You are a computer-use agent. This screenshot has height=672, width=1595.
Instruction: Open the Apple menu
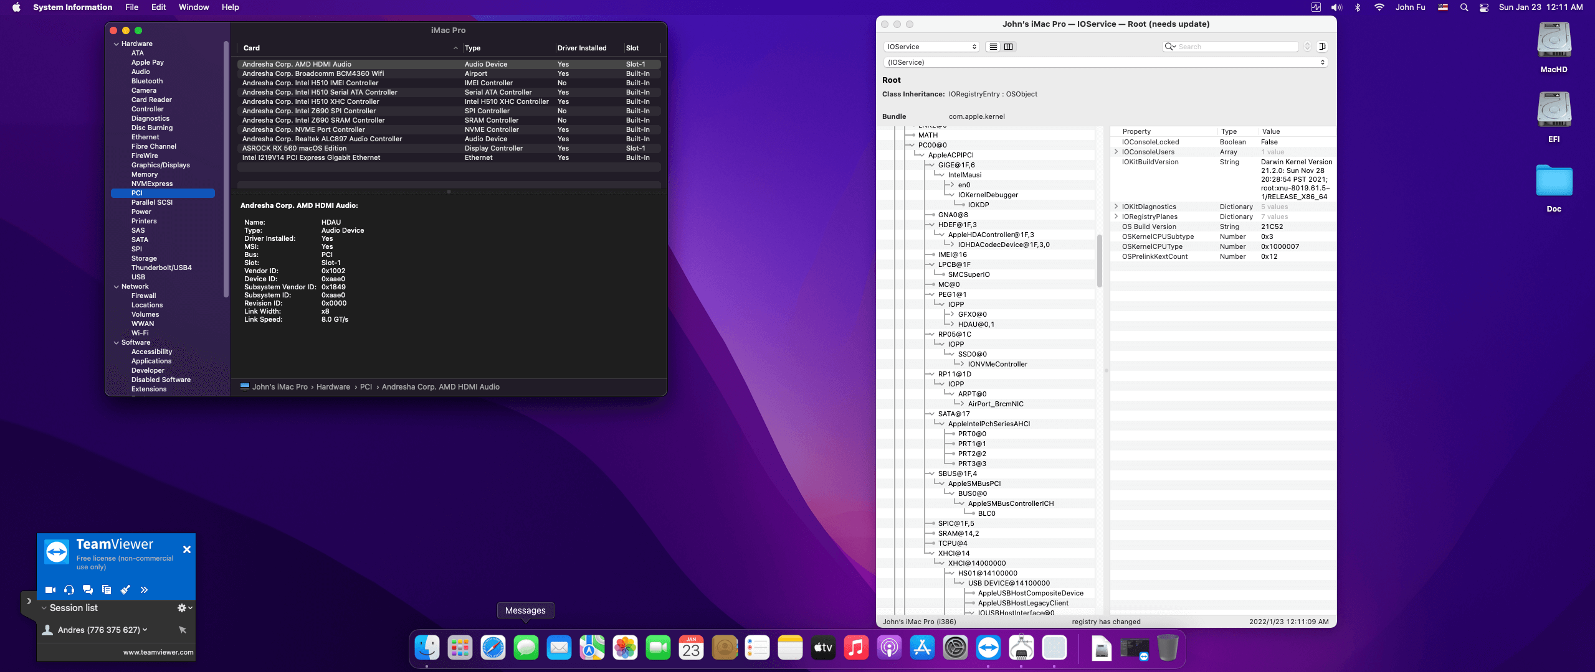[16, 7]
